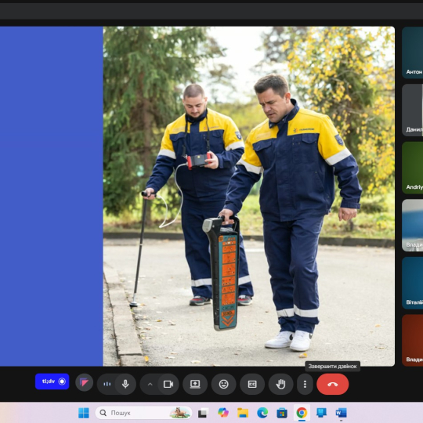Select the bottom red Владис participant tile
Viewport: 423px width, 423px height.
[413, 340]
